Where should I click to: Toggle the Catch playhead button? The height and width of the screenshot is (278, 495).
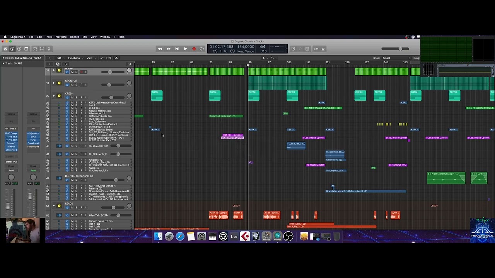[x=116, y=58]
